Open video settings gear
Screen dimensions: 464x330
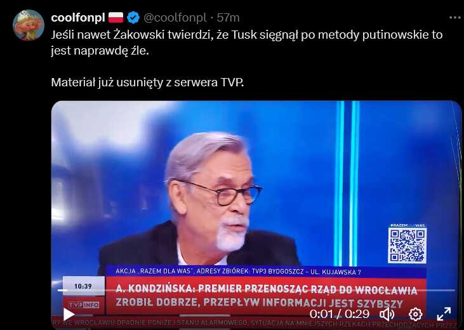(416, 314)
